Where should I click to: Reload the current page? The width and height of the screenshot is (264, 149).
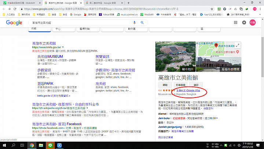pos(15,9)
